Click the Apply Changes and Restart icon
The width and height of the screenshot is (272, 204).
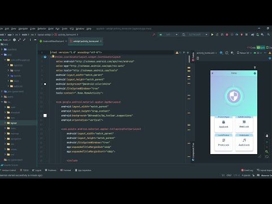point(217,35)
